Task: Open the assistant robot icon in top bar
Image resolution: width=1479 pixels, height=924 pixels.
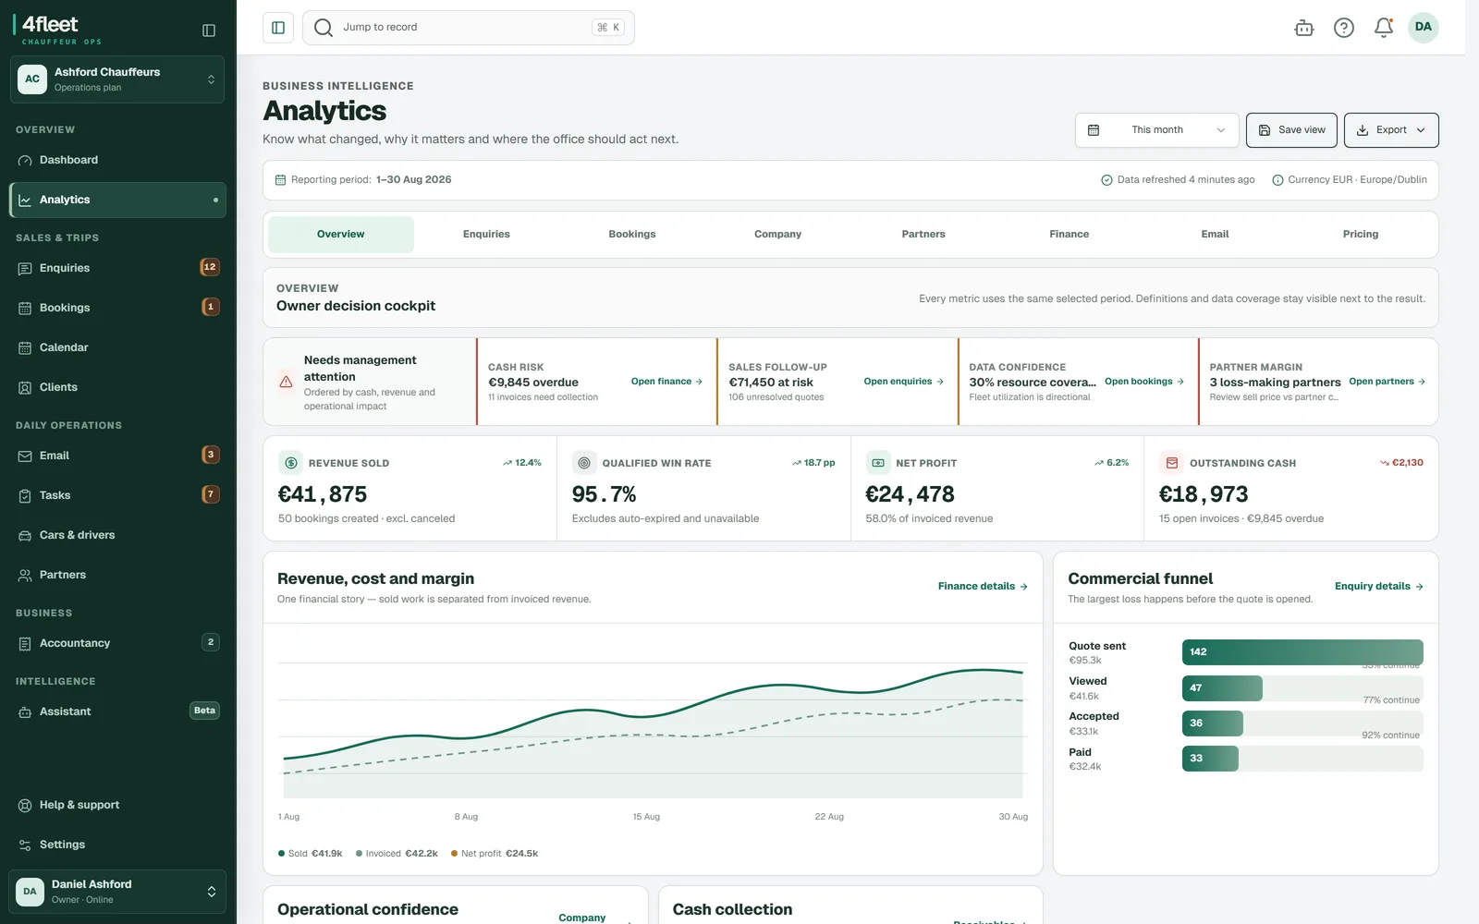Action: [1304, 28]
